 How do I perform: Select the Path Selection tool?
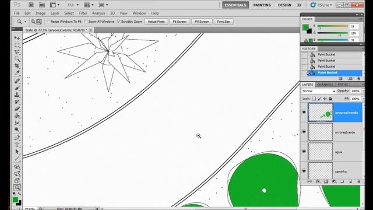pyautogui.click(x=17, y=152)
